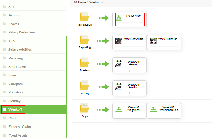Launch the Week Off Availment Rules app tile

[x=164, y=111]
